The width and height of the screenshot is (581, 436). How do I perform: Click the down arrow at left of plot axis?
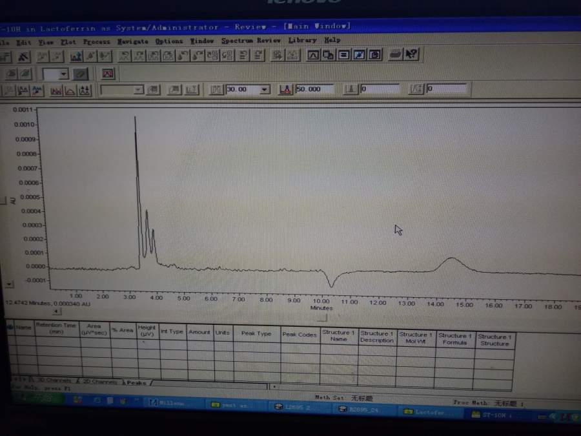click(x=9, y=284)
